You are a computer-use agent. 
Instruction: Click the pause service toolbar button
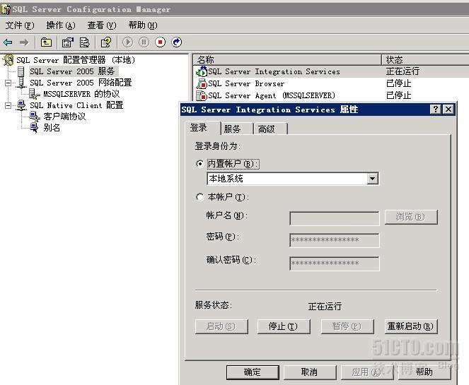point(144,42)
